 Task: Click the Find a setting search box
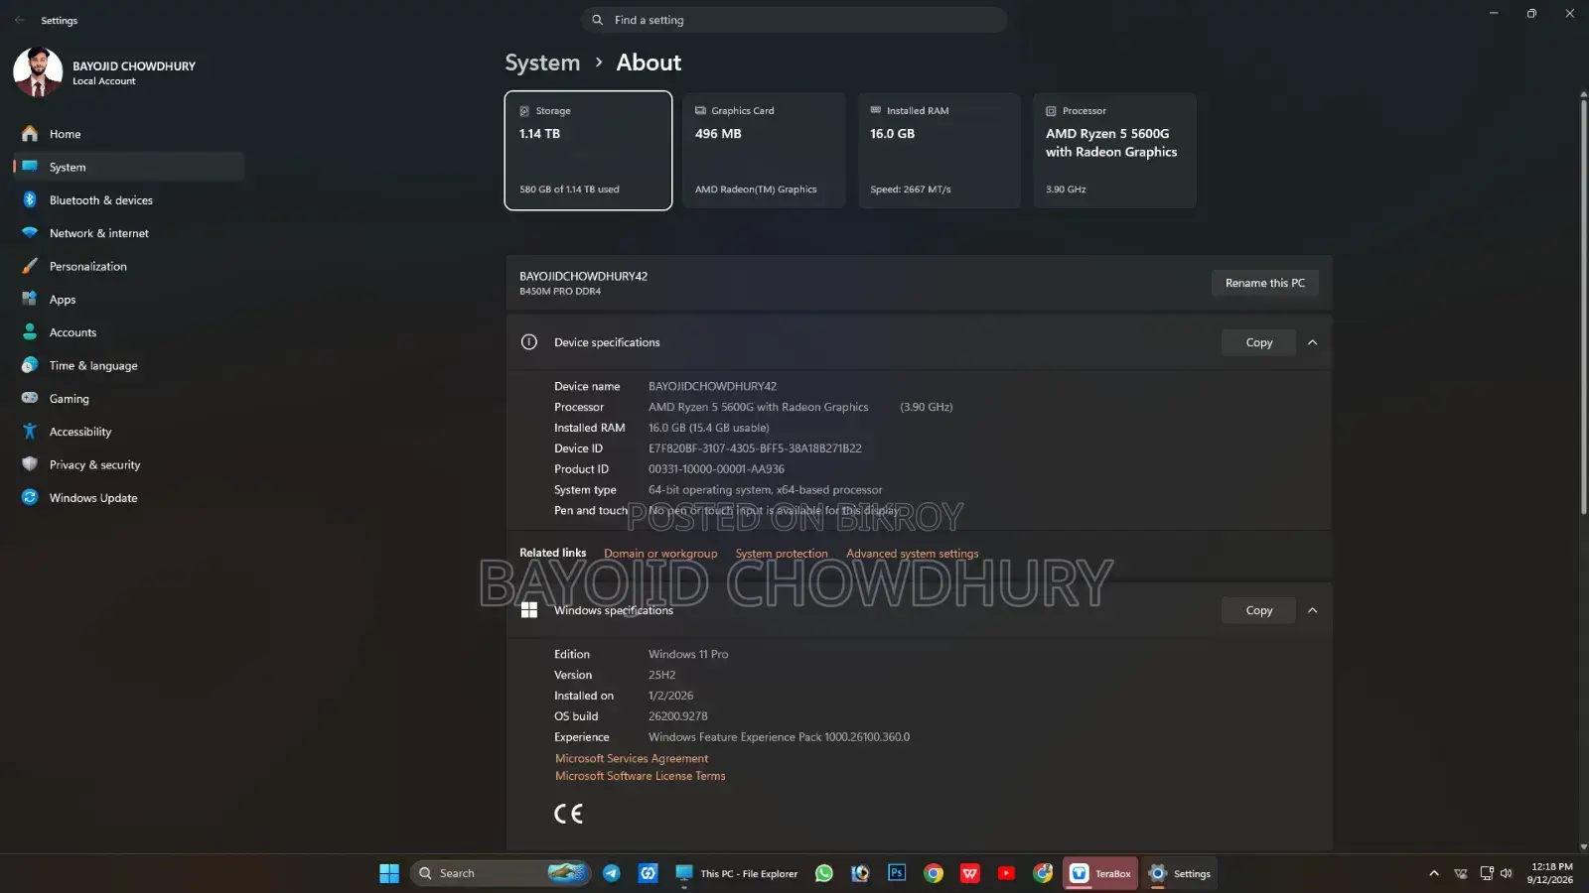[x=794, y=20]
